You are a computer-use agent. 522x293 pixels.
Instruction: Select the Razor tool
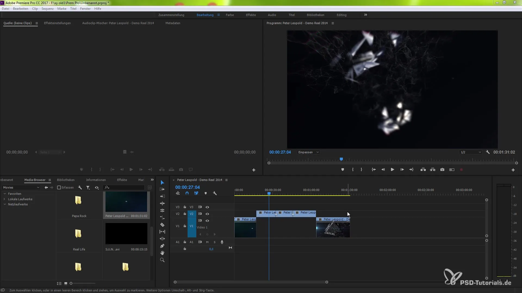pyautogui.click(x=162, y=225)
